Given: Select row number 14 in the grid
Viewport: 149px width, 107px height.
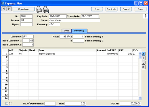Looking at the screenshot, I should click(5, 98).
